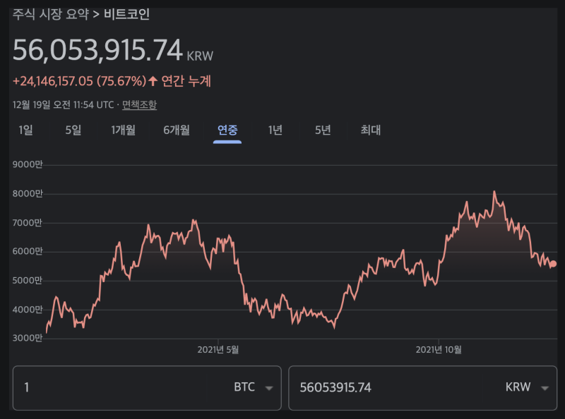Click the KRW unit beside the price

coord(200,56)
